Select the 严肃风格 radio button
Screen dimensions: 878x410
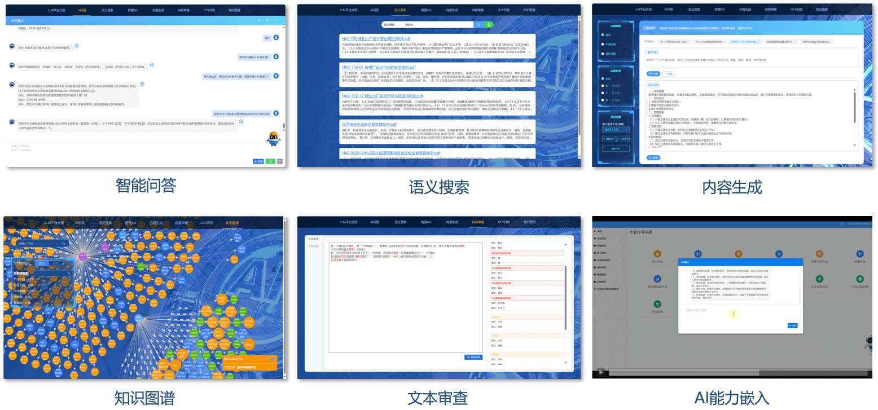pos(603,45)
